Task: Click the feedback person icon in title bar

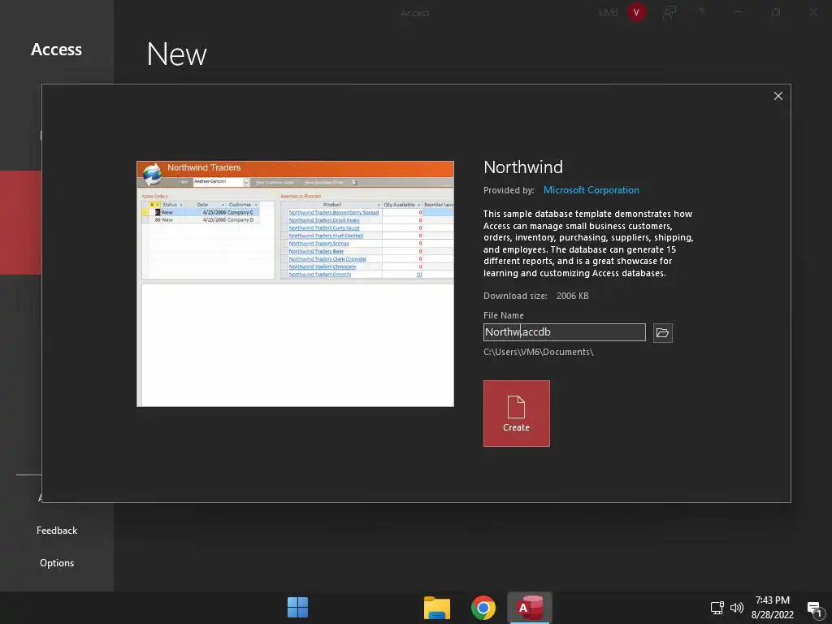Action: pyautogui.click(x=669, y=12)
